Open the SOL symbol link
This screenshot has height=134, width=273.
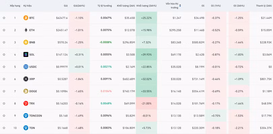pos(32,55)
